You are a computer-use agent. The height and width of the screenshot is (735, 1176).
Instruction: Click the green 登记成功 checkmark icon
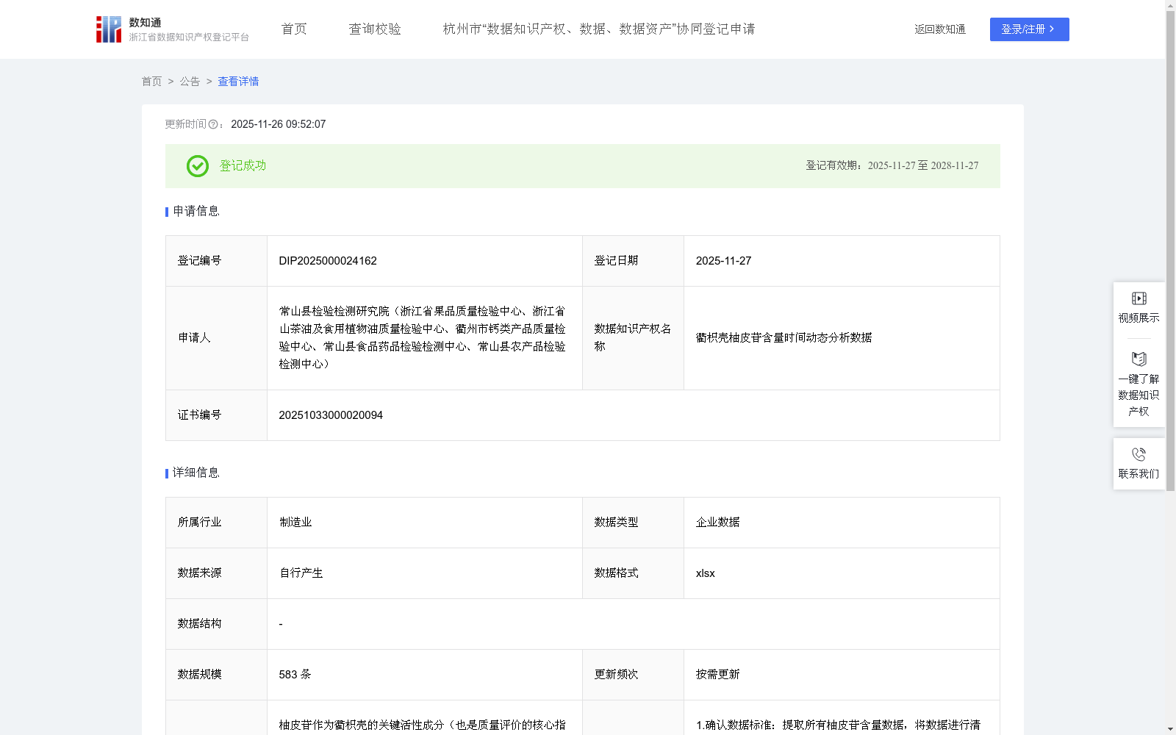(x=197, y=166)
